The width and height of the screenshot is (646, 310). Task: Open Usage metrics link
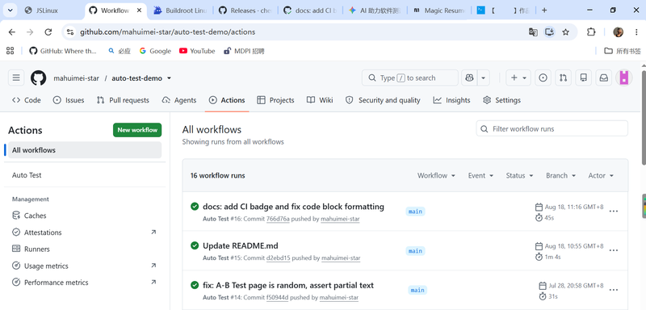point(85,266)
